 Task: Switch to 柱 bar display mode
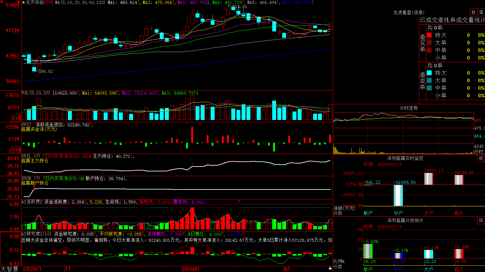473,12
